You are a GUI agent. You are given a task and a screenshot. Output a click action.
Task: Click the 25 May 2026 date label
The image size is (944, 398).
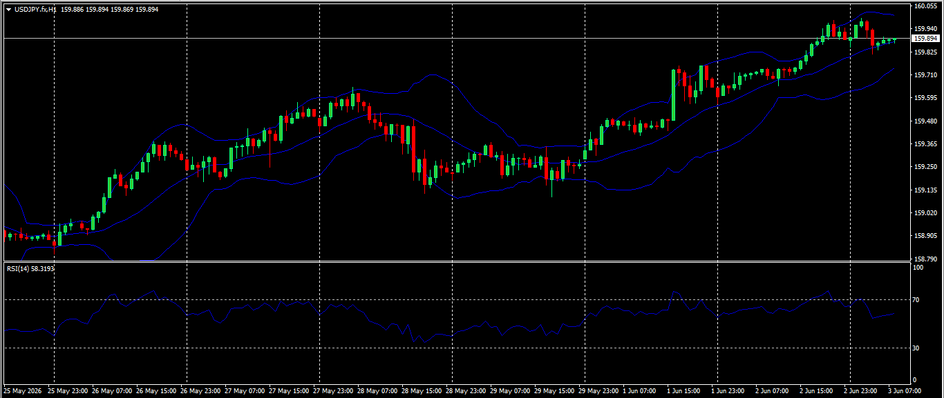[23, 390]
